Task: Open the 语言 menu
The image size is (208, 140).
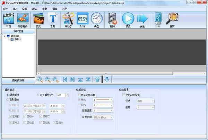Action: coord(55,9)
